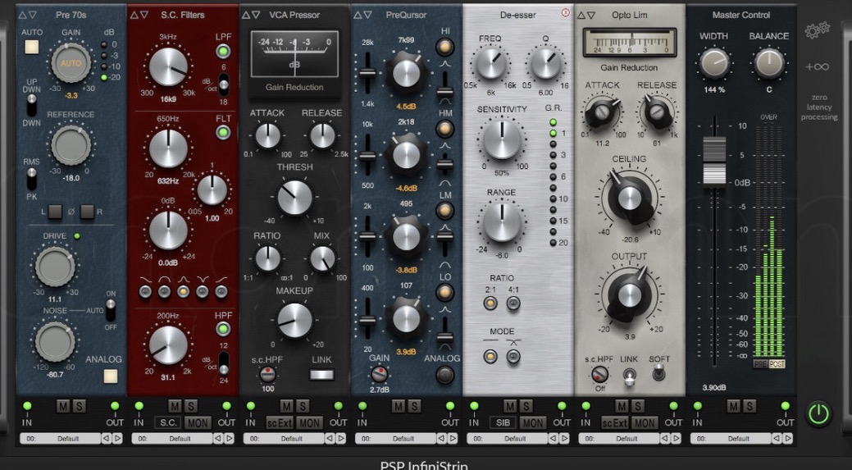
Task: Click MON under the S.C. Filters module
Action: coord(198,422)
